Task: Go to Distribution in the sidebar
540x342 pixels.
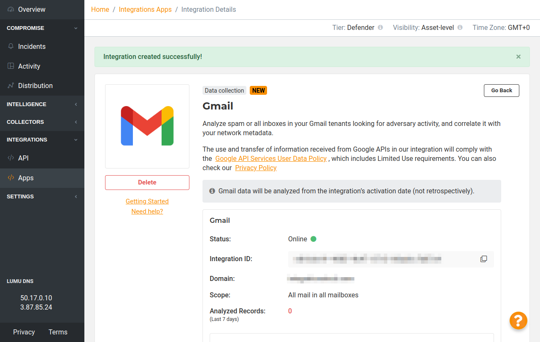Action: (35, 85)
